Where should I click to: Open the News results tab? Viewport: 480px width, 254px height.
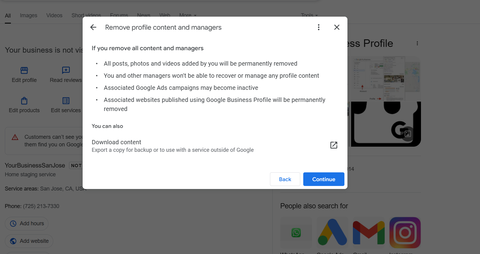tap(143, 15)
